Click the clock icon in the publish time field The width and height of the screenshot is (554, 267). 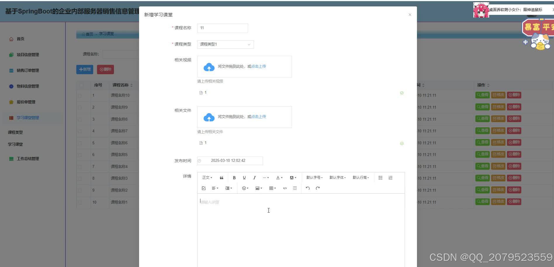[200, 161]
